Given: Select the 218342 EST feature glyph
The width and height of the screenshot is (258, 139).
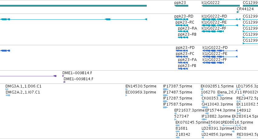Looking at the screenshot, I should [177, 137].
